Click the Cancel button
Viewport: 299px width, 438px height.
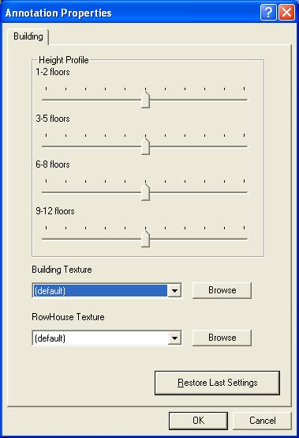262,421
